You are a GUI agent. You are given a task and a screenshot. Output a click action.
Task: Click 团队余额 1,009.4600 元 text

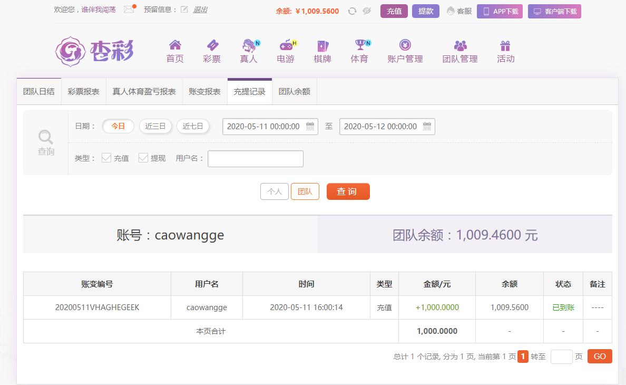click(465, 235)
